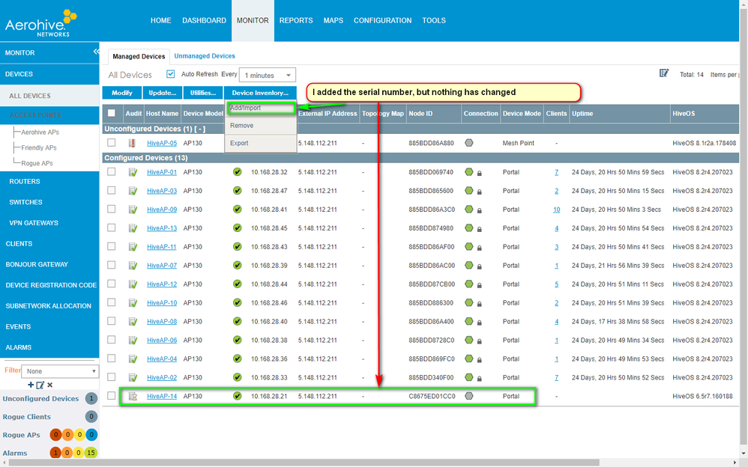The image size is (748, 467).
Task: Open the Device Inventory... menu button
Action: pos(260,93)
